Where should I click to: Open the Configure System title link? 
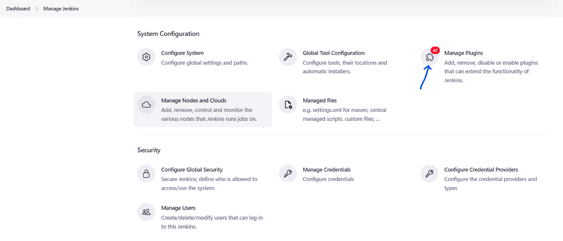coord(182,53)
